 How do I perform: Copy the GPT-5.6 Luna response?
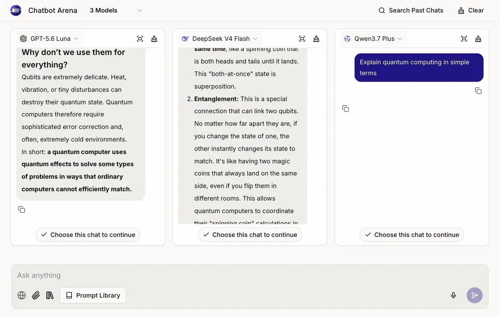(x=22, y=209)
